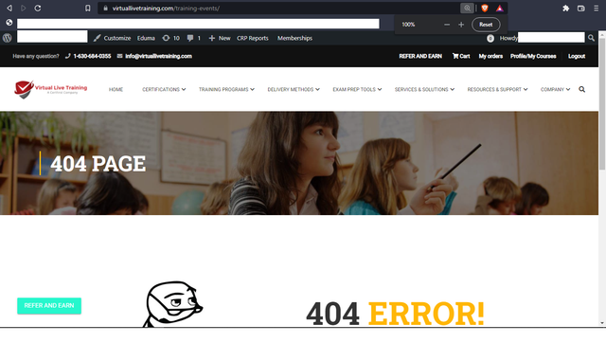This screenshot has height=361, width=606.
Task: View comments awaiting moderation icon
Action: (193, 38)
